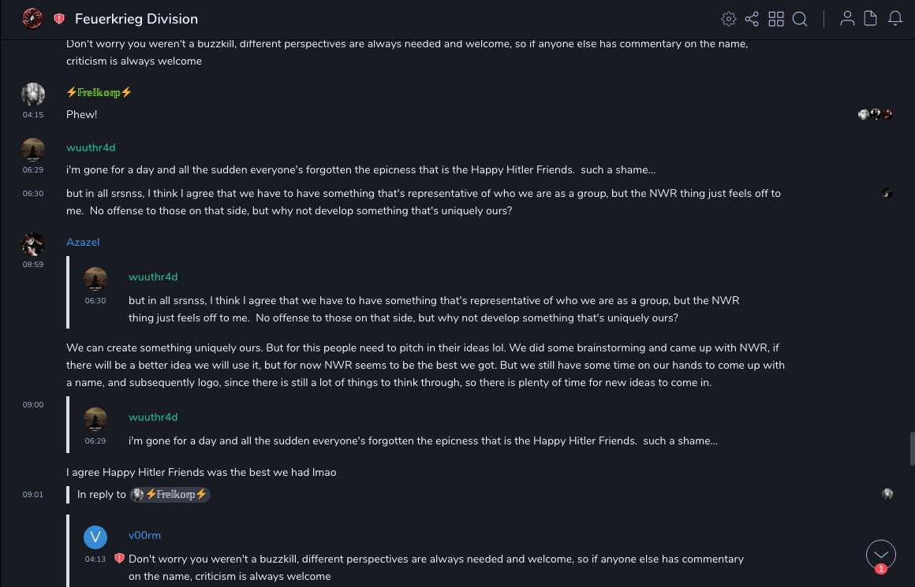Open the files document icon
Screen dimensions: 915x587
871,19
